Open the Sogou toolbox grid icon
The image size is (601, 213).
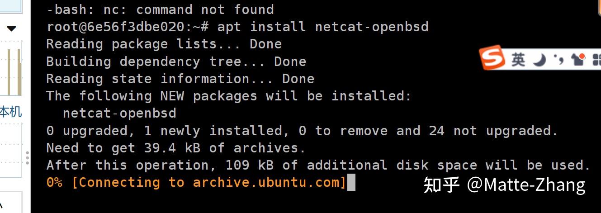click(x=596, y=60)
